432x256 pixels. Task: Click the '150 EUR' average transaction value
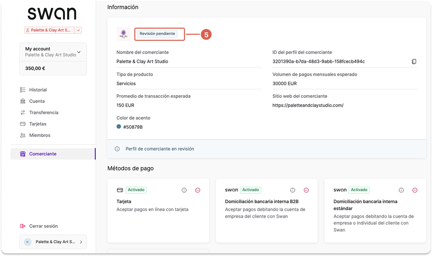[x=125, y=105]
